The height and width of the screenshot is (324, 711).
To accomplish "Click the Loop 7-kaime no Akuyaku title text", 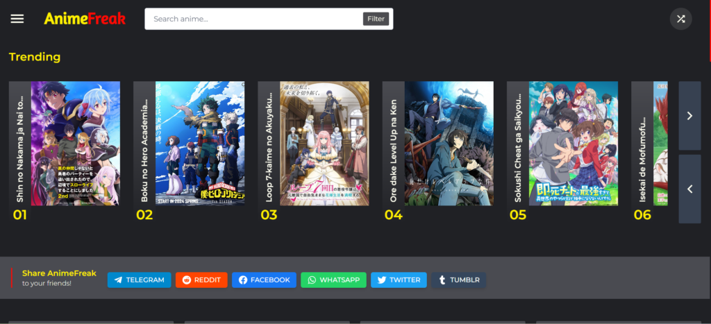I will pyautogui.click(x=269, y=148).
